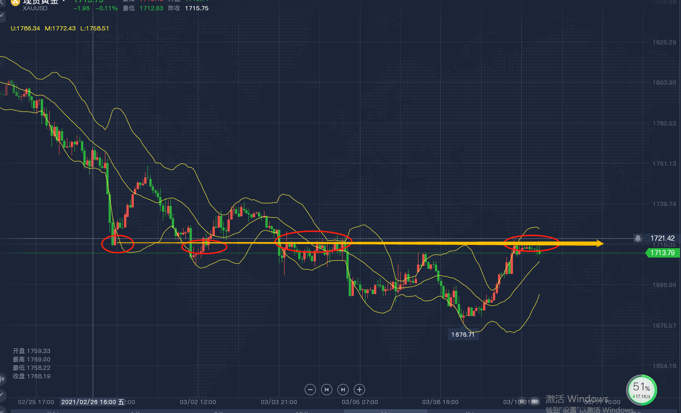Jump to the earliest chart data
The image size is (681, 413).
coord(327,390)
